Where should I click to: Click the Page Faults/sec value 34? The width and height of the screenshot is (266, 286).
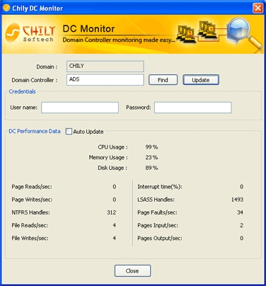point(240,212)
